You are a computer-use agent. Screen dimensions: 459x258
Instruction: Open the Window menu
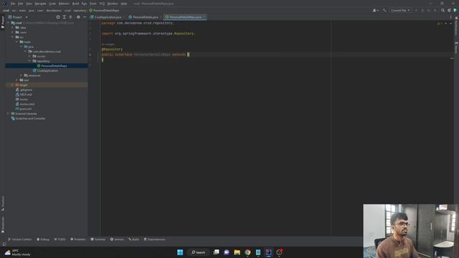[x=113, y=4]
